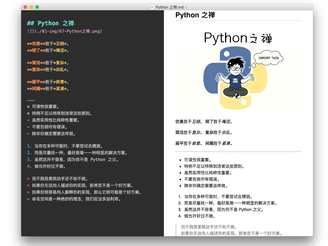Click preview bullet '虽然实用性比纯粹性重要。'
The width and height of the screenshot is (328, 246).
point(208,173)
